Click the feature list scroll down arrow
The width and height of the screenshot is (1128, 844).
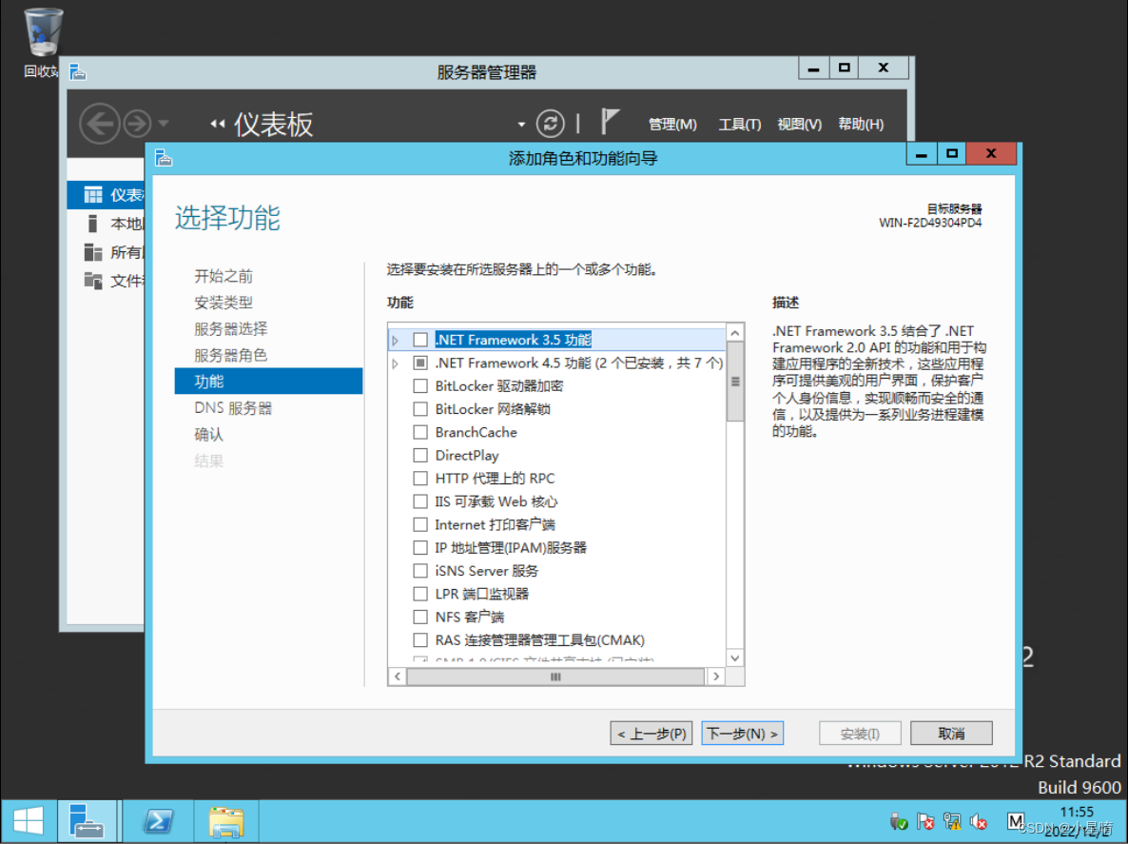pos(734,658)
